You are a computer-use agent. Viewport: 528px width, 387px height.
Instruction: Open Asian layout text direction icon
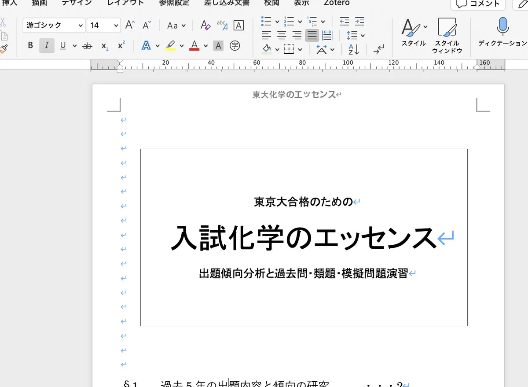pos(322,49)
